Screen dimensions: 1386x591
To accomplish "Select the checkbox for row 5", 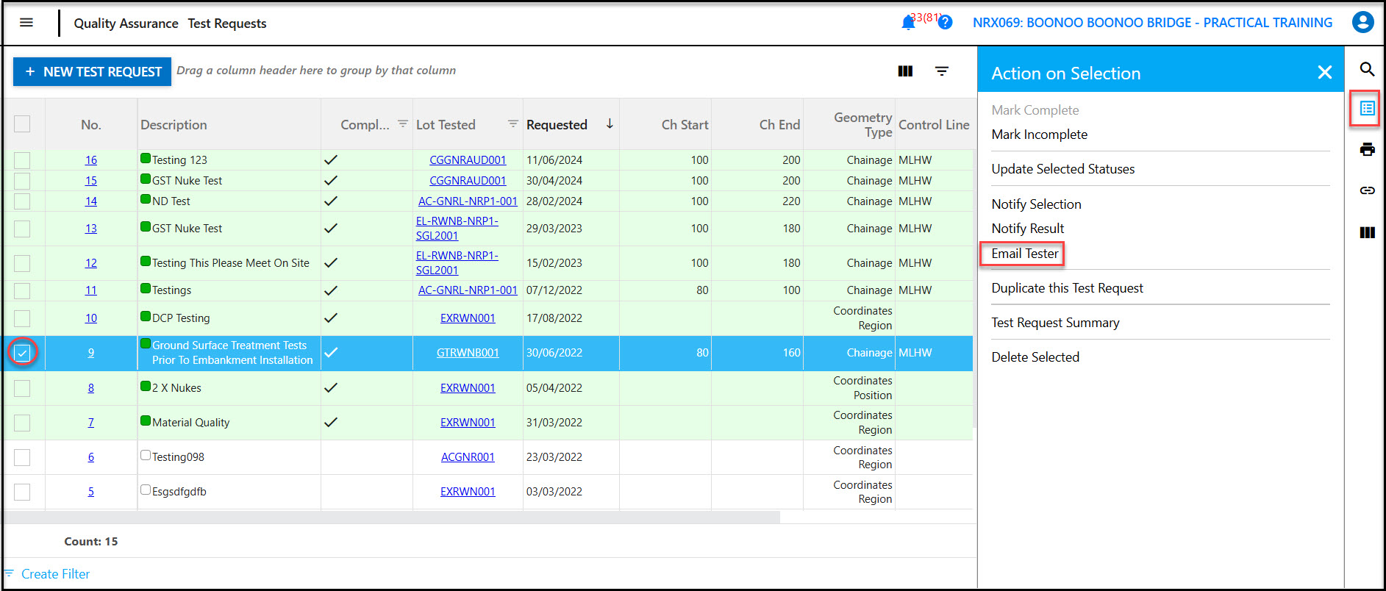I will pyautogui.click(x=22, y=492).
